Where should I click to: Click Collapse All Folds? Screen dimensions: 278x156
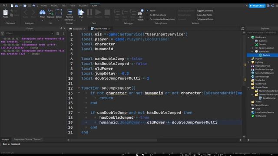pyautogui.click(x=205, y=19)
